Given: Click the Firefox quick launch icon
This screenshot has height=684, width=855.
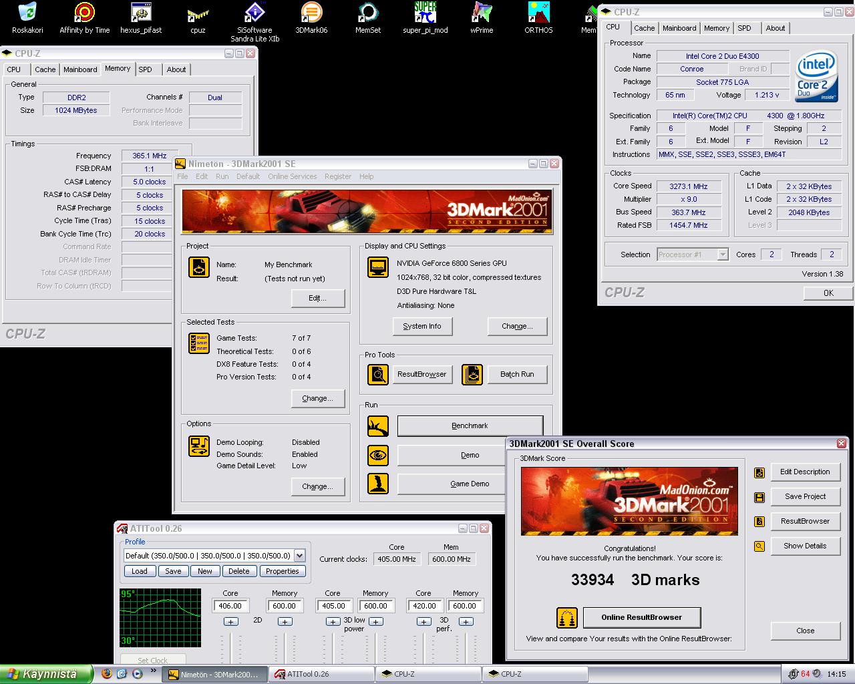Looking at the screenshot, I should click(x=107, y=674).
